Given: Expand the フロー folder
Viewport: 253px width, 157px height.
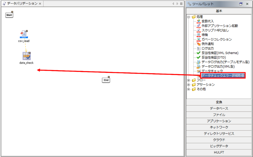Looking at the screenshot, I should click(189, 80).
